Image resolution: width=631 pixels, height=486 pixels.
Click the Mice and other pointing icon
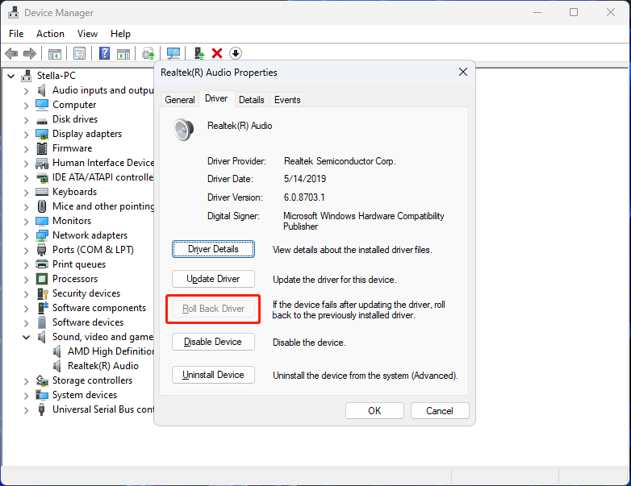[x=42, y=206]
